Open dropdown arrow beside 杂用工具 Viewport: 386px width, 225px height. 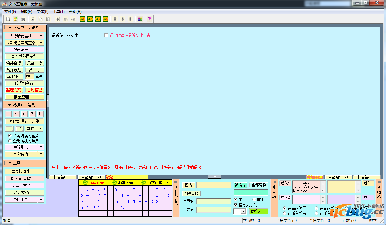(x=41, y=200)
